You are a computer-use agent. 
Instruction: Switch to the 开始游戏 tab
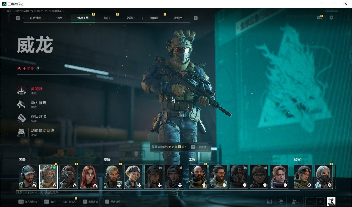click(35, 18)
